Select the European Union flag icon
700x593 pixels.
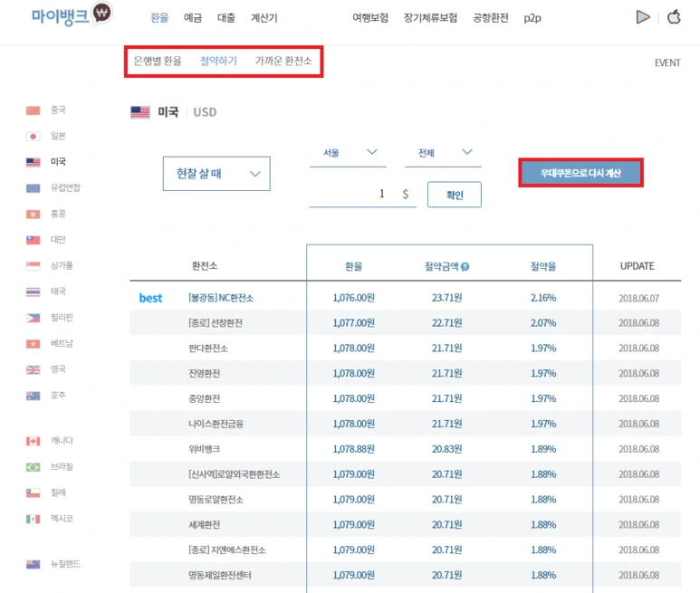tap(33, 187)
